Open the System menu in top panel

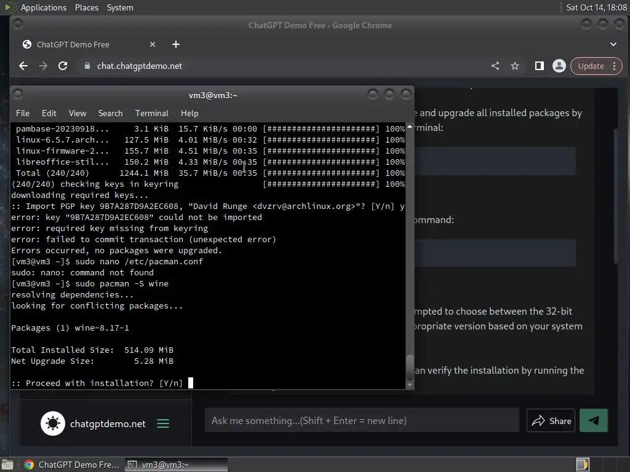120,7
